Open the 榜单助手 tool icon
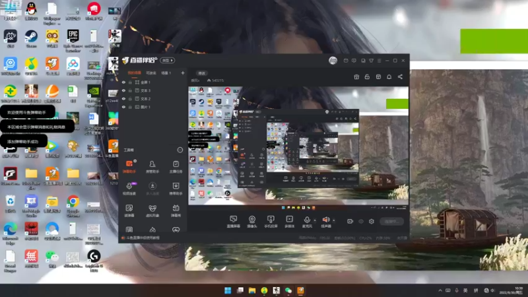This screenshot has width=528, height=297. (176, 189)
